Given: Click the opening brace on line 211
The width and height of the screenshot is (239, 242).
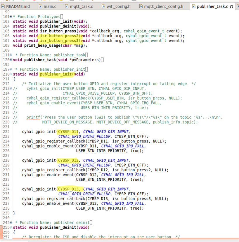Looking at the screenshot, I should [14, 79].
